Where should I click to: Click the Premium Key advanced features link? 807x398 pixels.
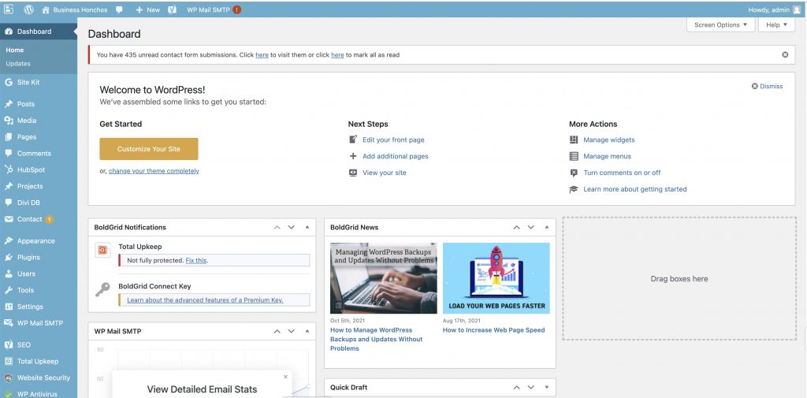[205, 300]
